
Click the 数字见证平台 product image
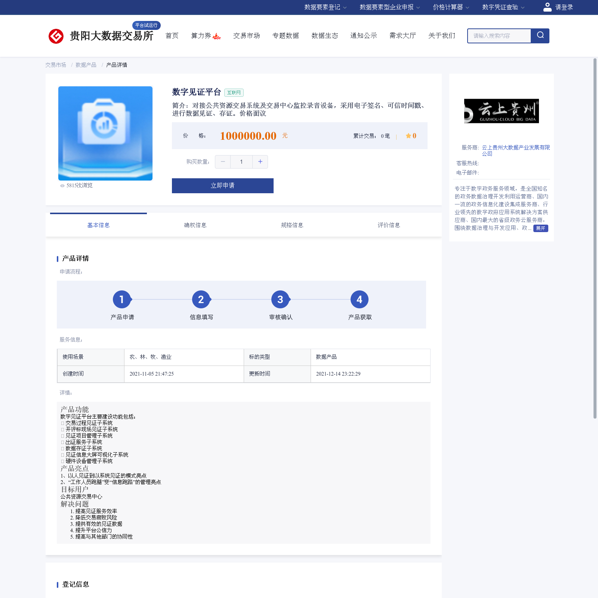[x=105, y=133]
